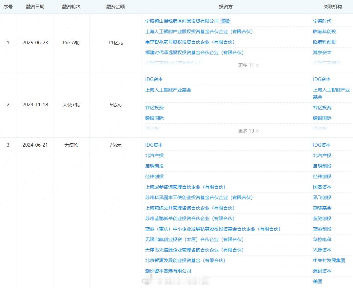
Task: Open 国香资本 related institution
Action: pyautogui.click(x=322, y=187)
